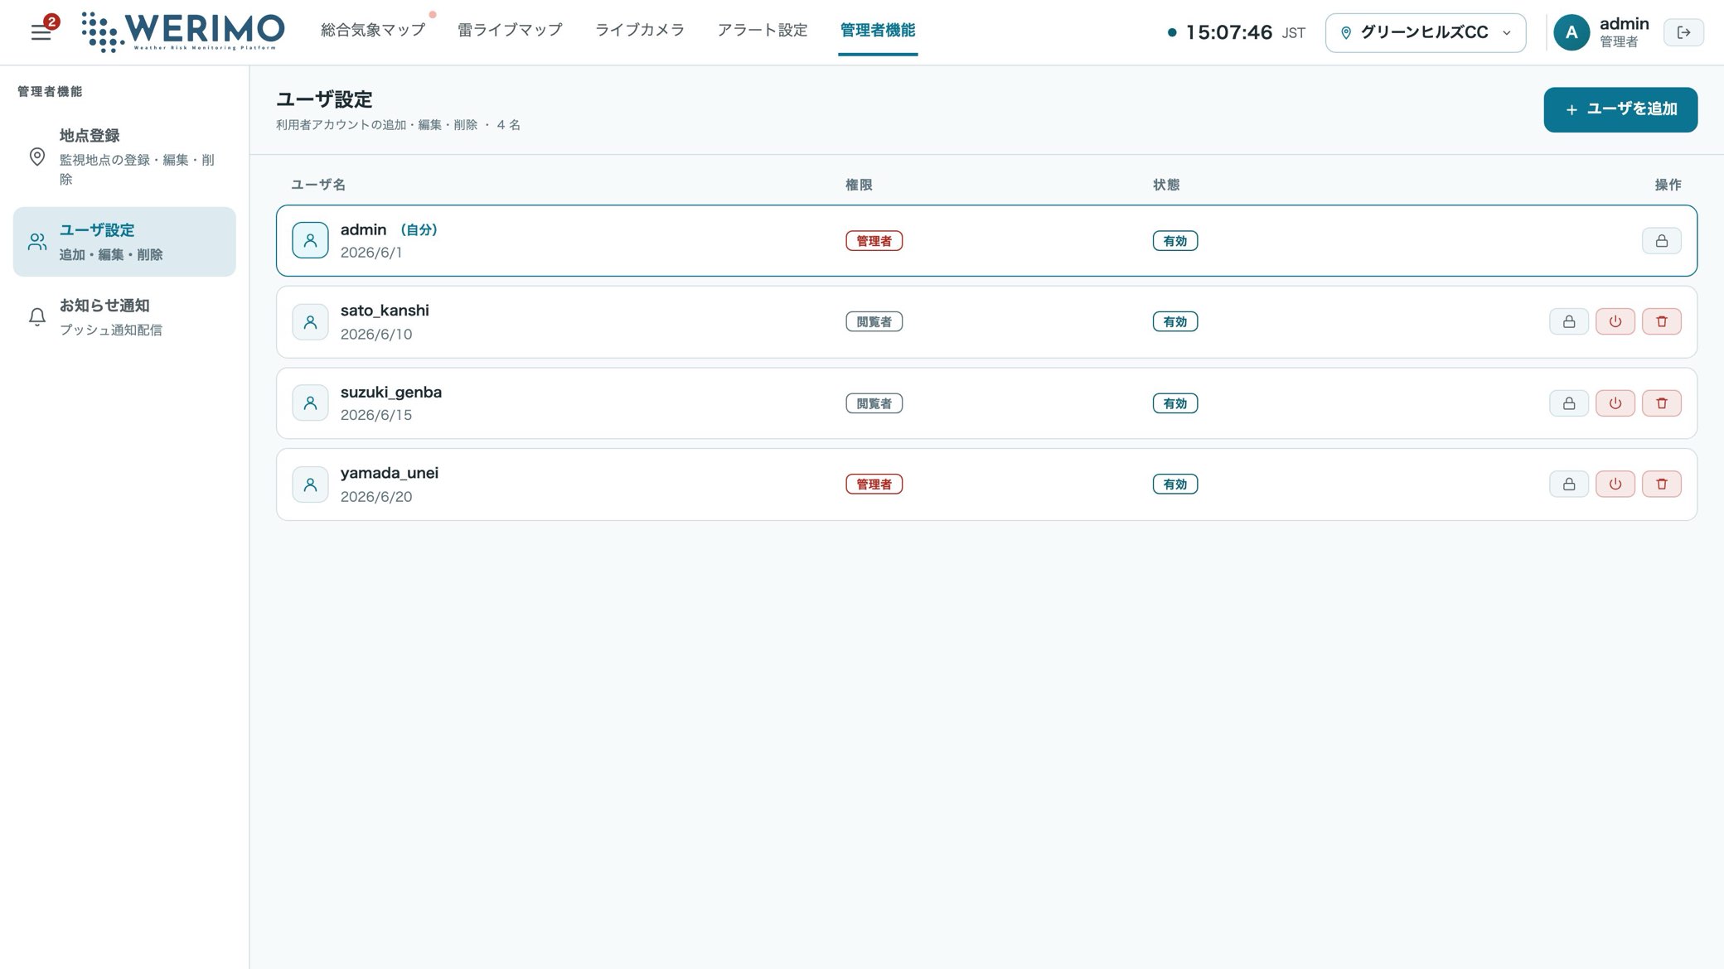Open 地点登録 in the sidebar
The width and height of the screenshot is (1724, 969).
coord(124,157)
